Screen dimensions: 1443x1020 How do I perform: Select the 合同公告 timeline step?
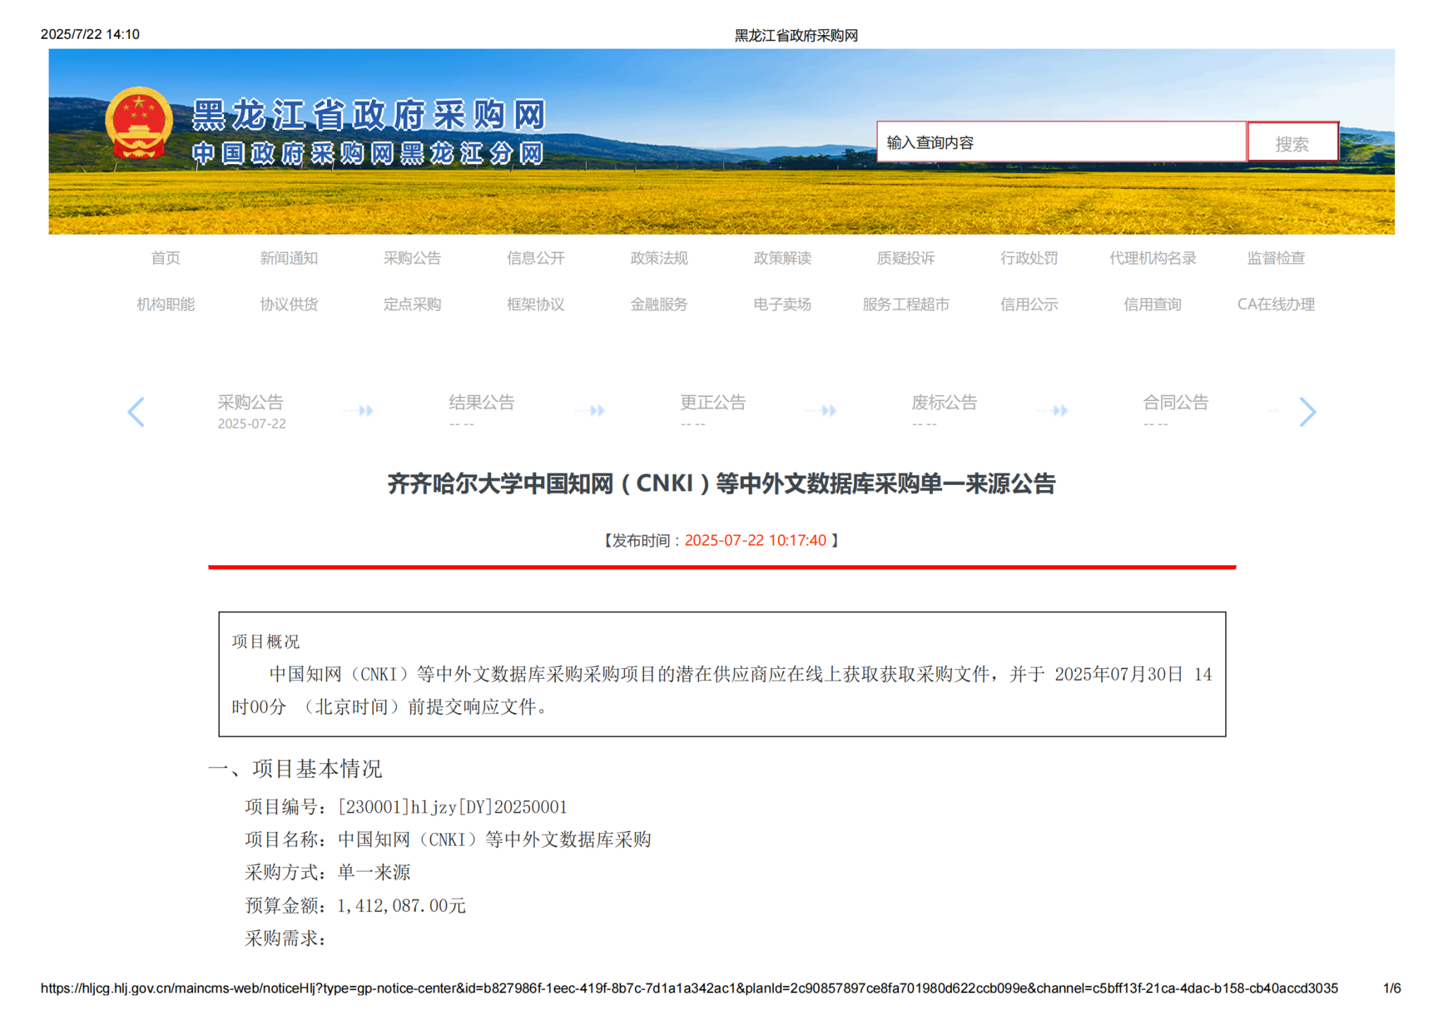(1175, 403)
